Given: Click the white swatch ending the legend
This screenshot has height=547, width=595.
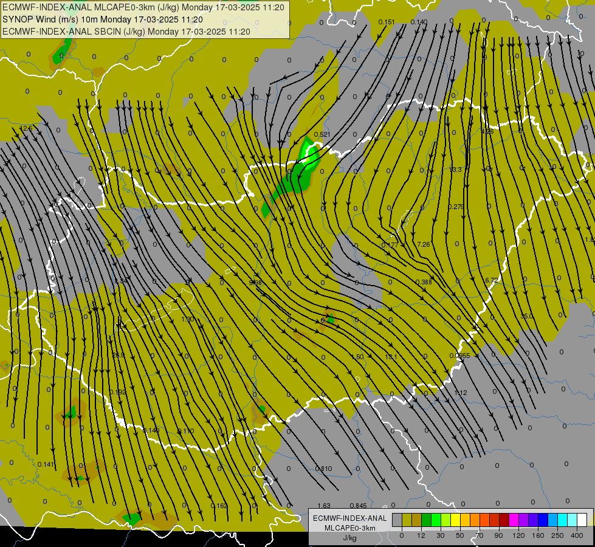Looking at the screenshot, I should (x=582, y=520).
